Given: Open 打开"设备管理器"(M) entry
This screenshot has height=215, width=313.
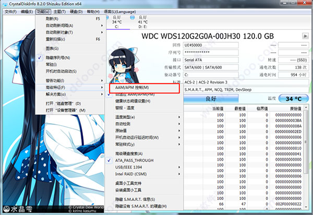Looking at the screenshot, I should click(70, 111).
